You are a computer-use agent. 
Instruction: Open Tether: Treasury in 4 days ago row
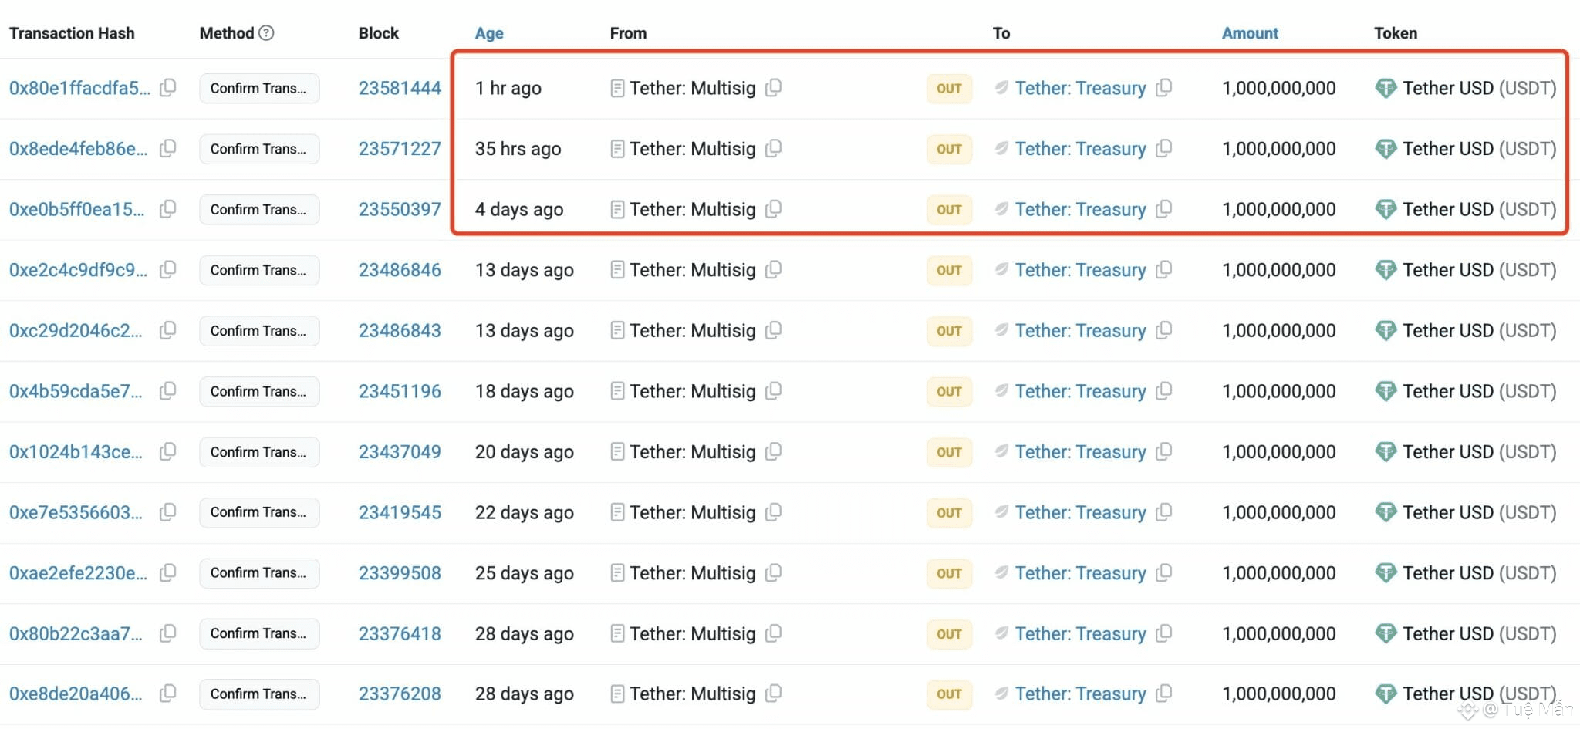1080,209
